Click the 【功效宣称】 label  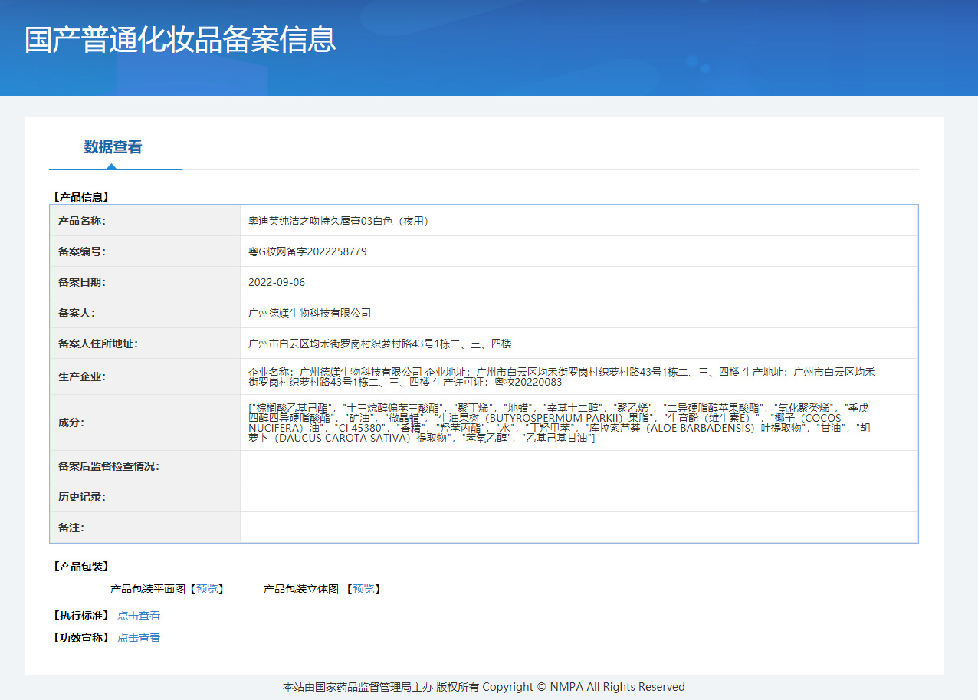[80, 638]
